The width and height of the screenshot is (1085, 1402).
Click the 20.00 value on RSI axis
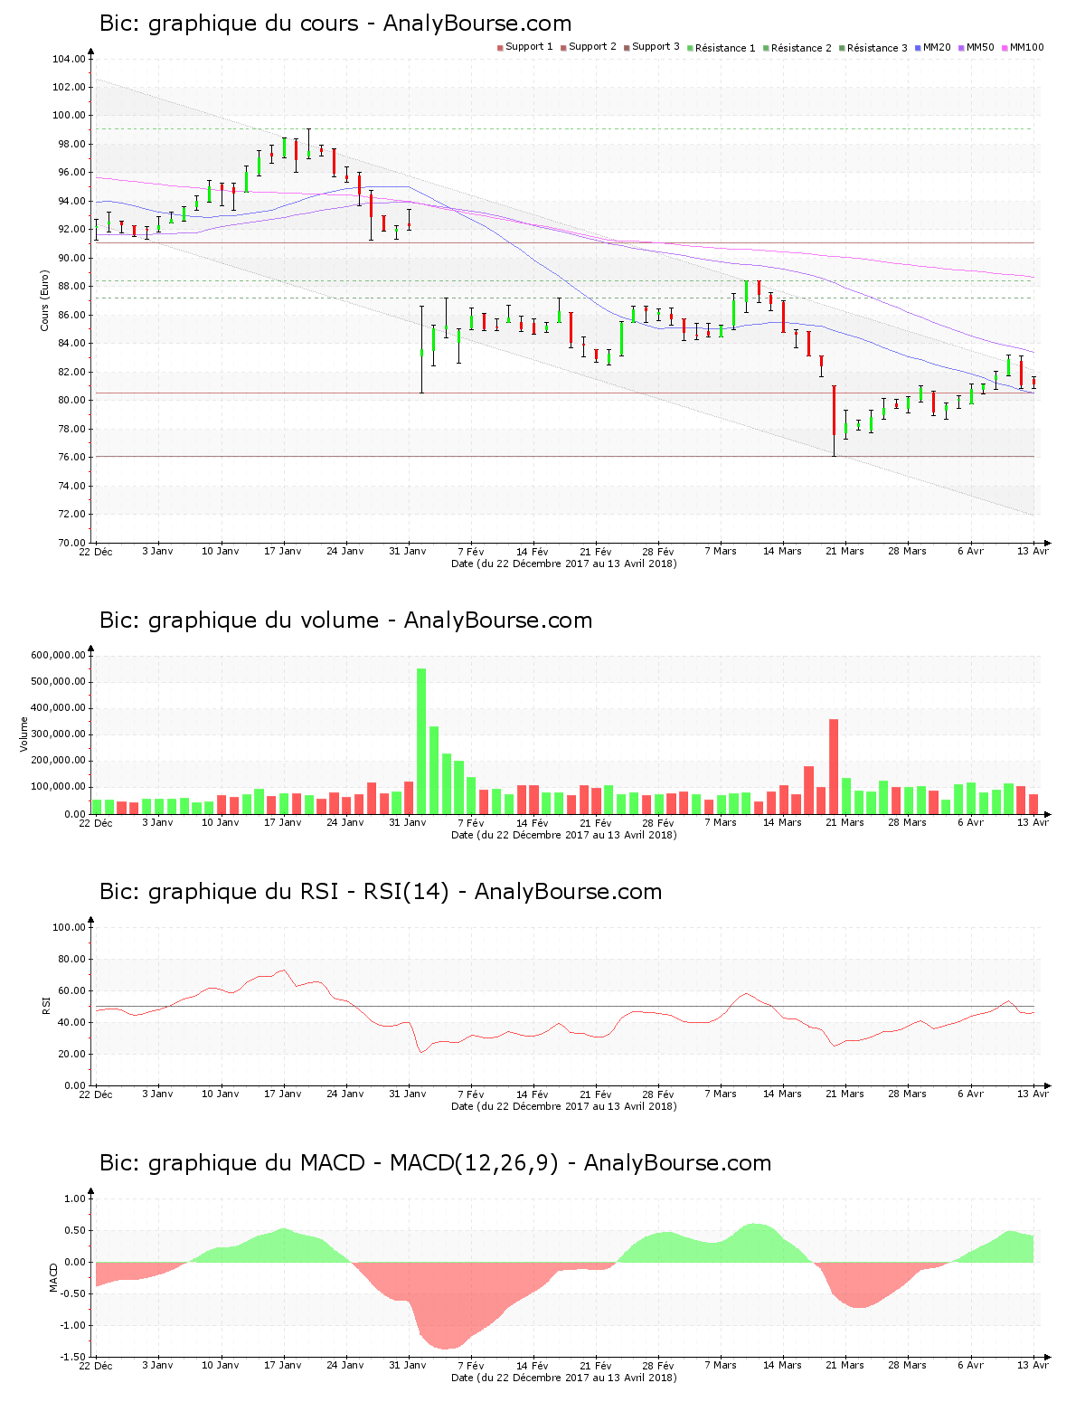pyautogui.click(x=71, y=1054)
